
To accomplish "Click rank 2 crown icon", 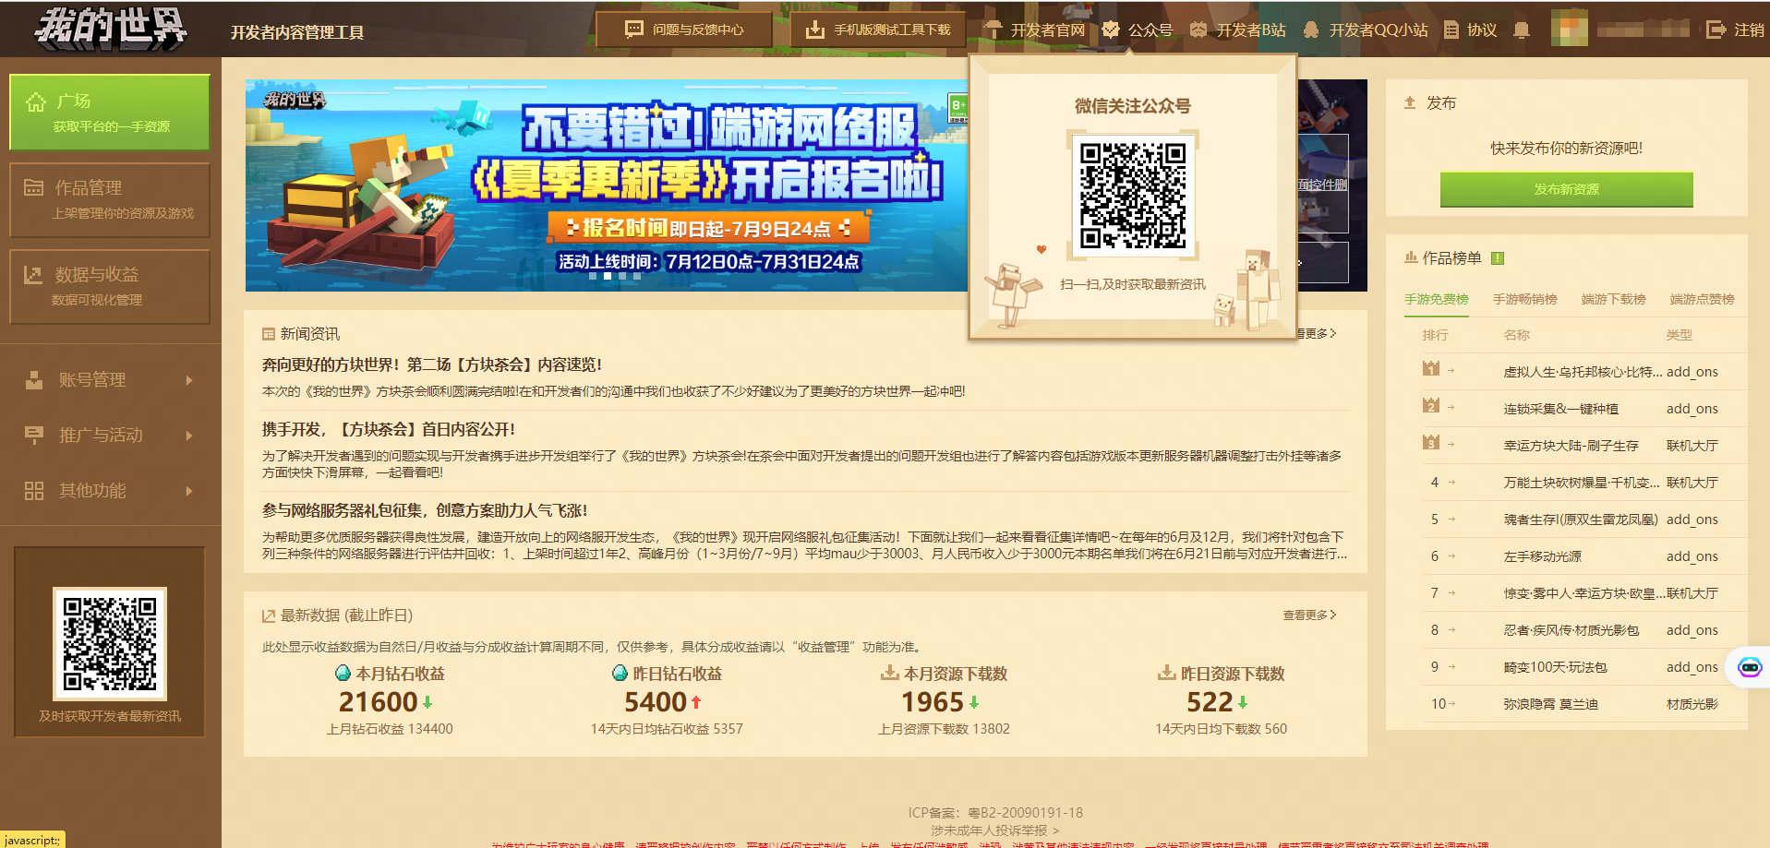I will (1431, 406).
